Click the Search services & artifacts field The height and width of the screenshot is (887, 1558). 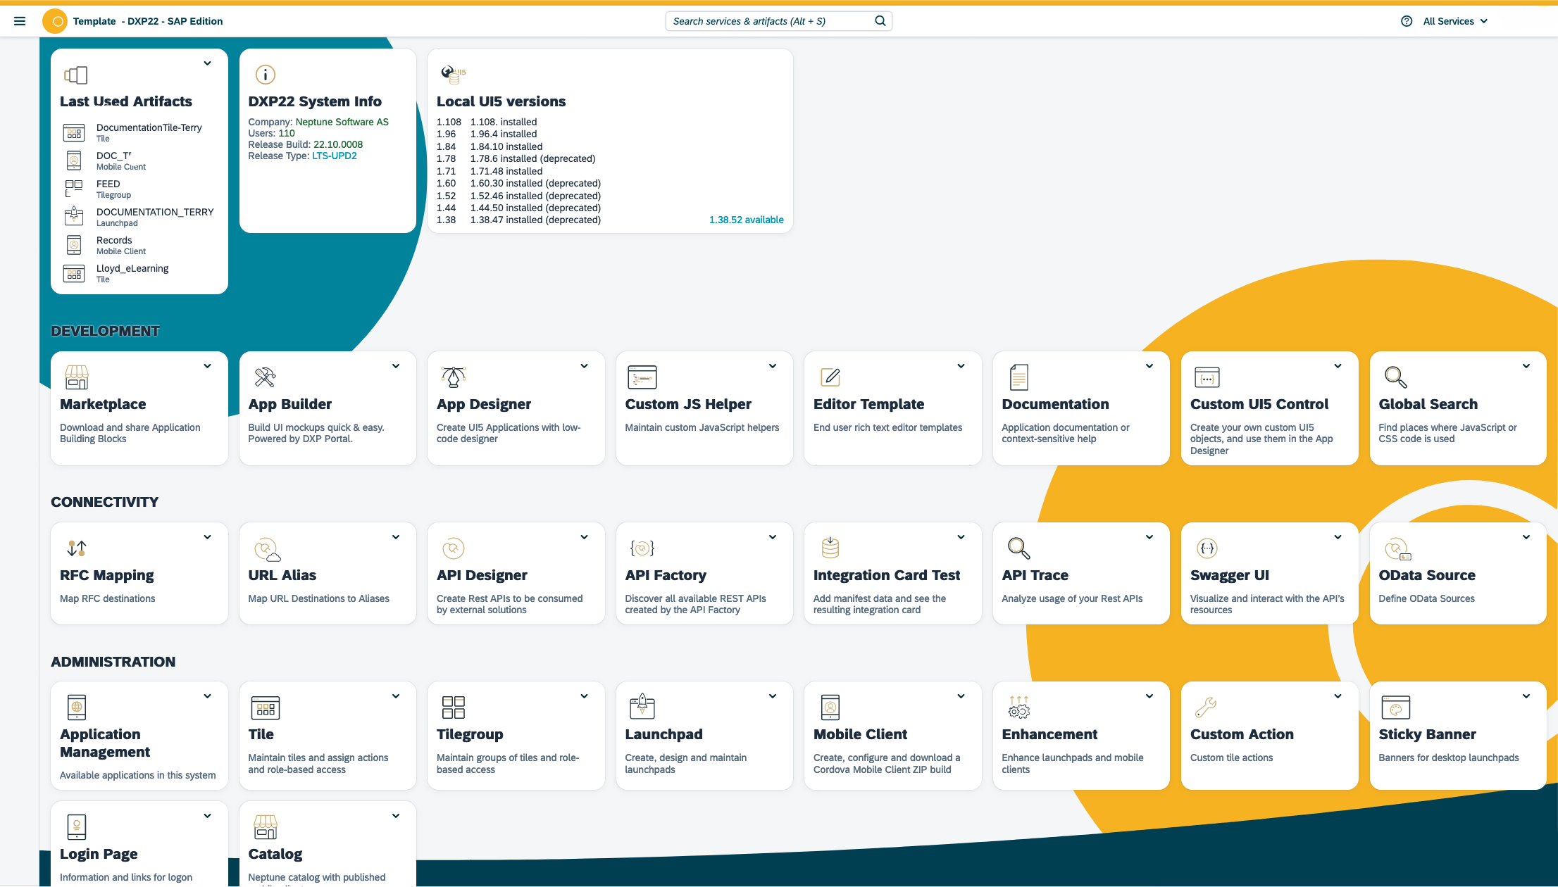[778, 20]
